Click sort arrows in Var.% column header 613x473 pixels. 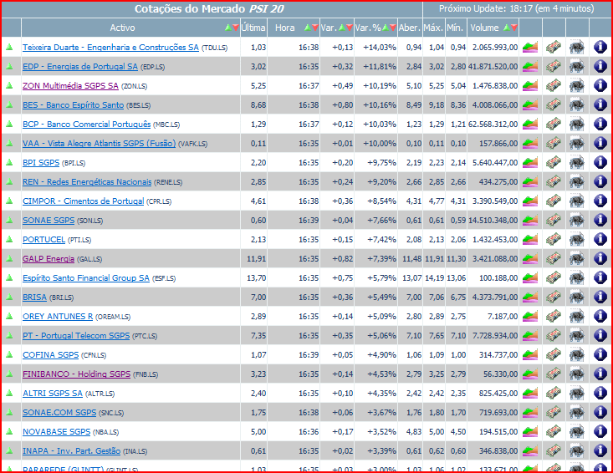(x=388, y=28)
